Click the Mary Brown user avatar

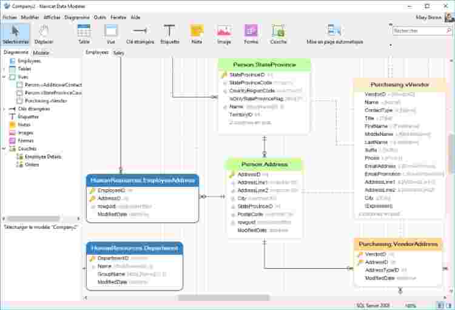(x=450, y=17)
